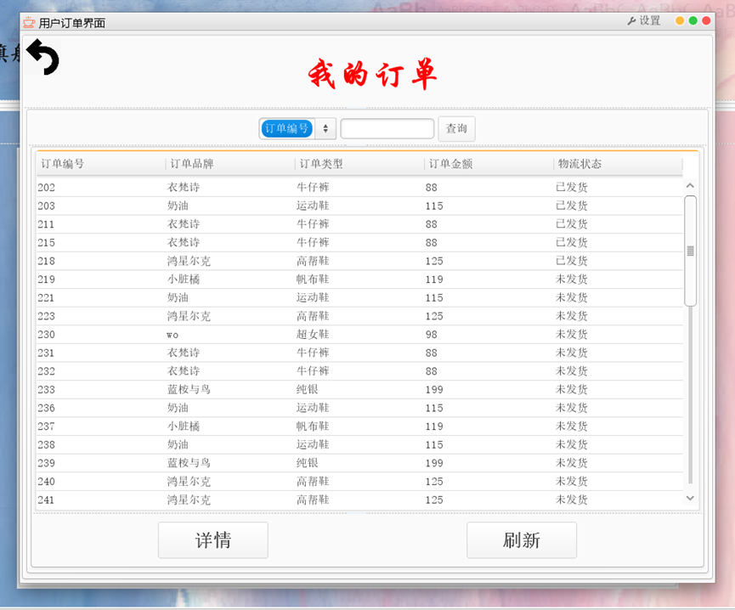Click the 详情 details button
This screenshot has height=610, width=735.
(x=212, y=540)
